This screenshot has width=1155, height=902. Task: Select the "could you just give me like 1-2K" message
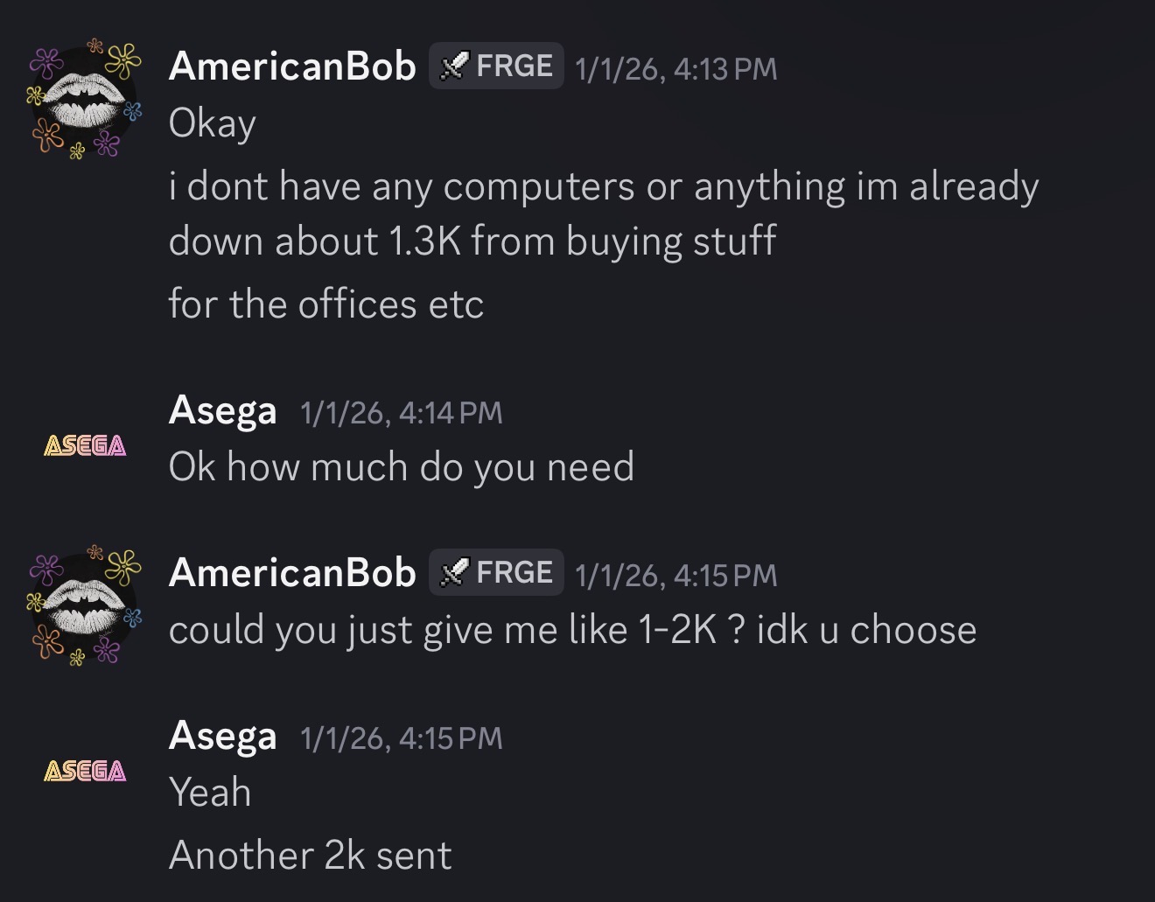pos(572,630)
